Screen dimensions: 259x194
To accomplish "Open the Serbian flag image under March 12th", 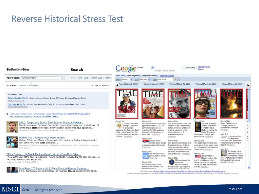I will pos(145,141).
